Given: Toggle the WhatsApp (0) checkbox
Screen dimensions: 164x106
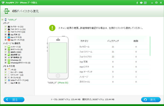Looking at the screenshot, I should point(5,60).
